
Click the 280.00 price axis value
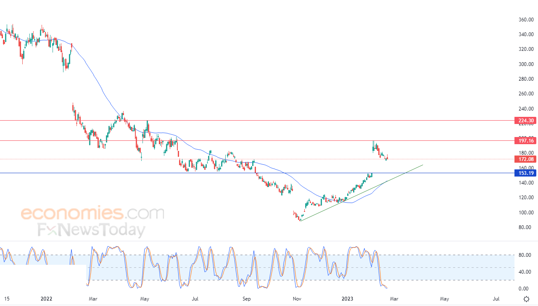pyautogui.click(x=526, y=79)
